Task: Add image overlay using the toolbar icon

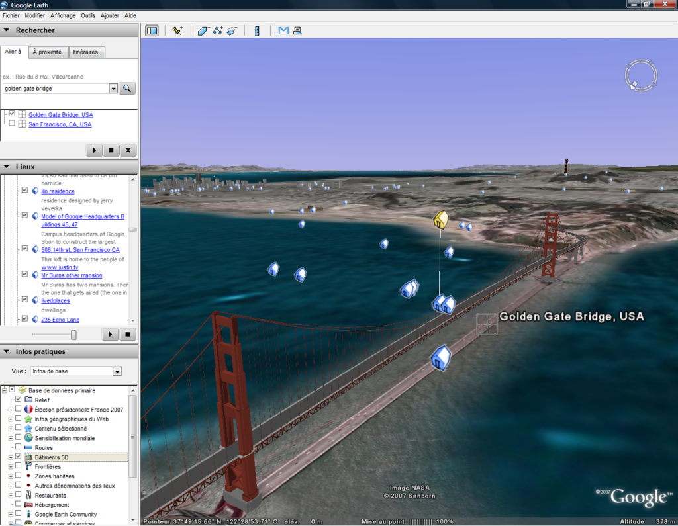Action: [x=232, y=30]
